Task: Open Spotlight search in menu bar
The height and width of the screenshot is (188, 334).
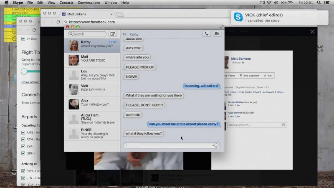Action: point(319,3)
